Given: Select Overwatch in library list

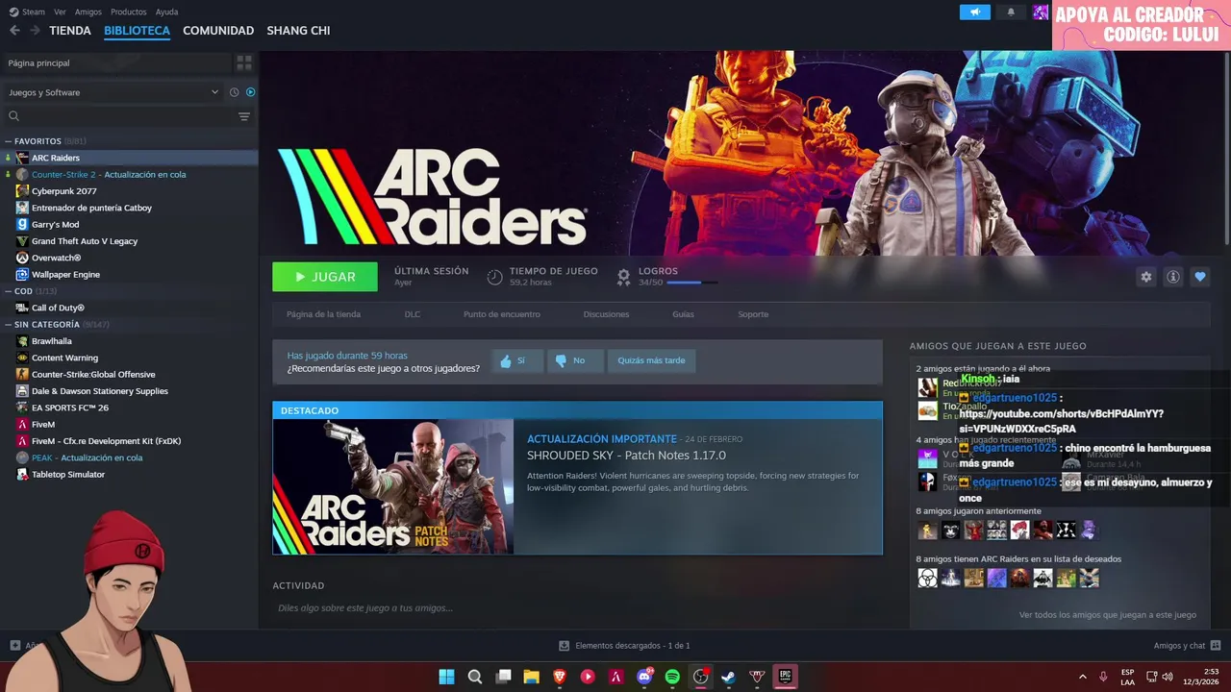Looking at the screenshot, I should click(56, 258).
